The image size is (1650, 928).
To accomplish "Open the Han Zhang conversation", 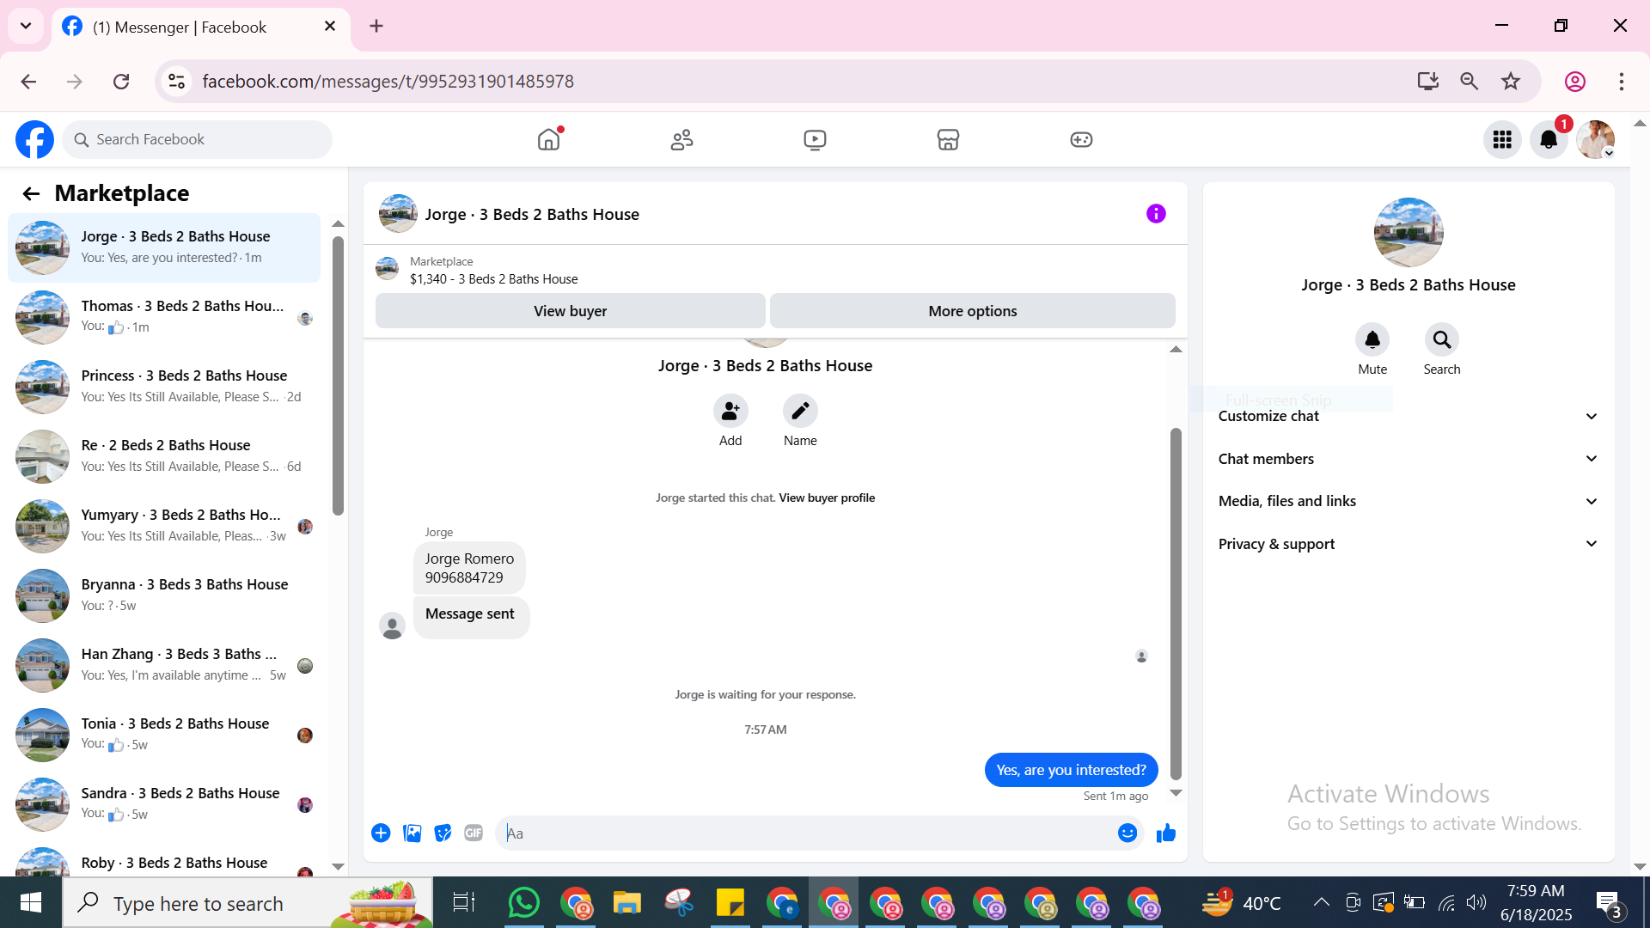I will click(164, 664).
